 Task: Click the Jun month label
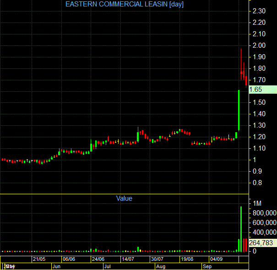pos(56,266)
